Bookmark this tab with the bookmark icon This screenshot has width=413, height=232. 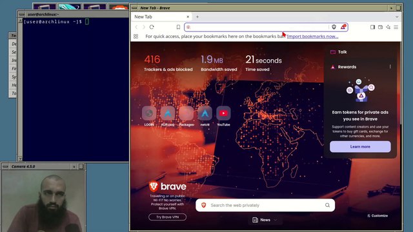point(178,27)
